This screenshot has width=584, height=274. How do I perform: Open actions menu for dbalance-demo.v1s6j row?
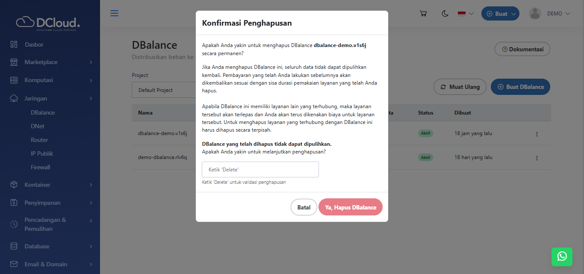pyautogui.click(x=537, y=134)
